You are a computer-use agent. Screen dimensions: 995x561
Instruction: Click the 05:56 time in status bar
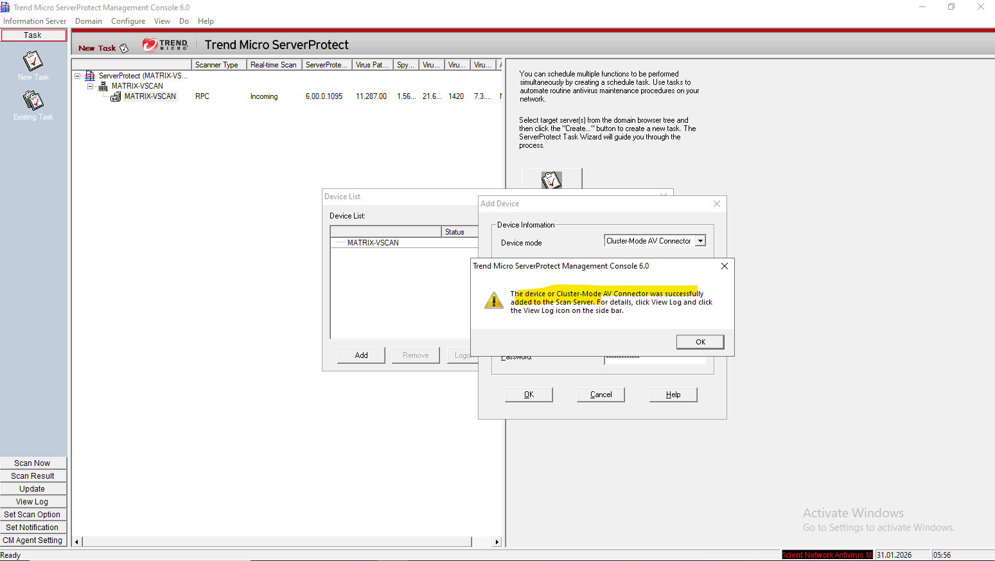coord(942,555)
